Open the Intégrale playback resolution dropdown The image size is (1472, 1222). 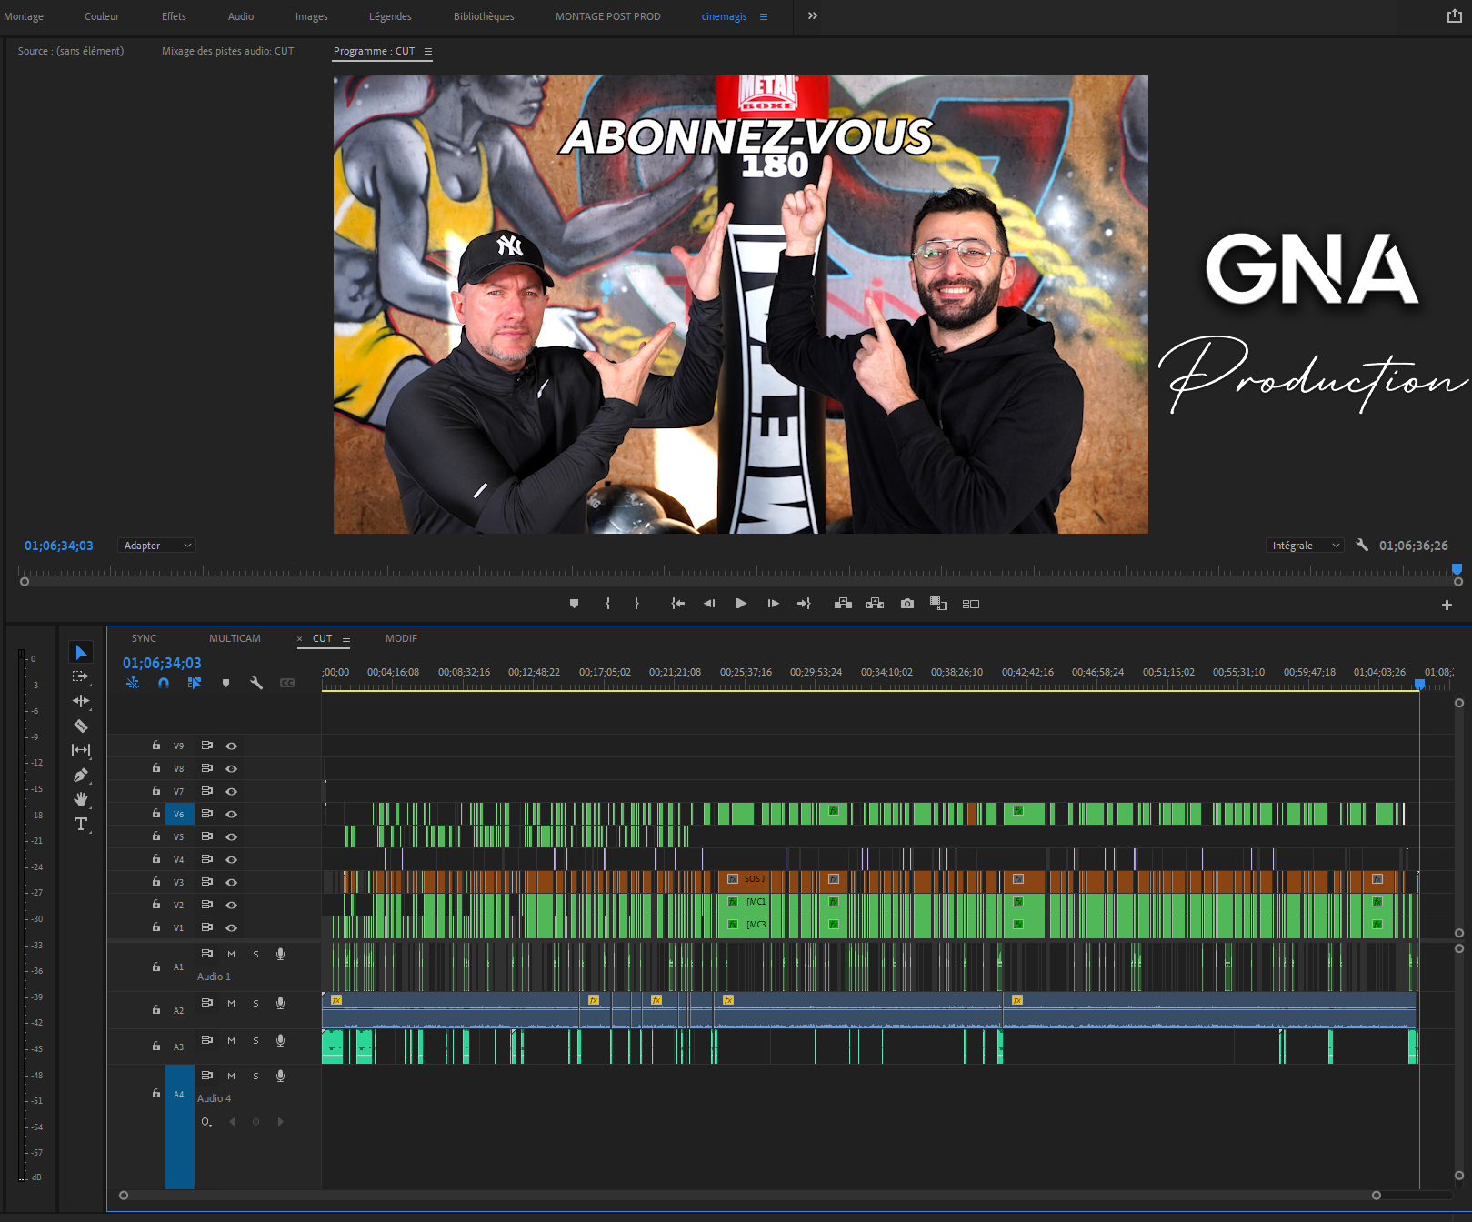(x=1305, y=546)
